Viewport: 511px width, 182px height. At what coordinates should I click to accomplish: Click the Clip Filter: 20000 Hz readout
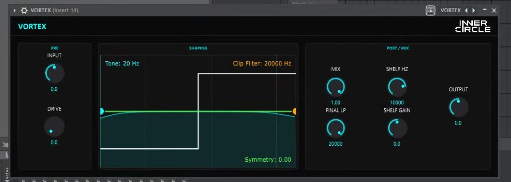[262, 63]
